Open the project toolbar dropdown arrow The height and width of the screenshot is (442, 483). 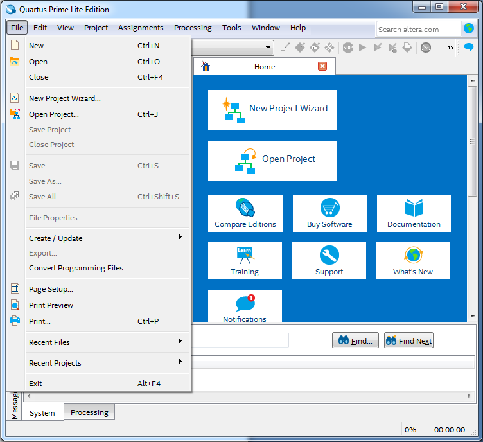point(268,48)
